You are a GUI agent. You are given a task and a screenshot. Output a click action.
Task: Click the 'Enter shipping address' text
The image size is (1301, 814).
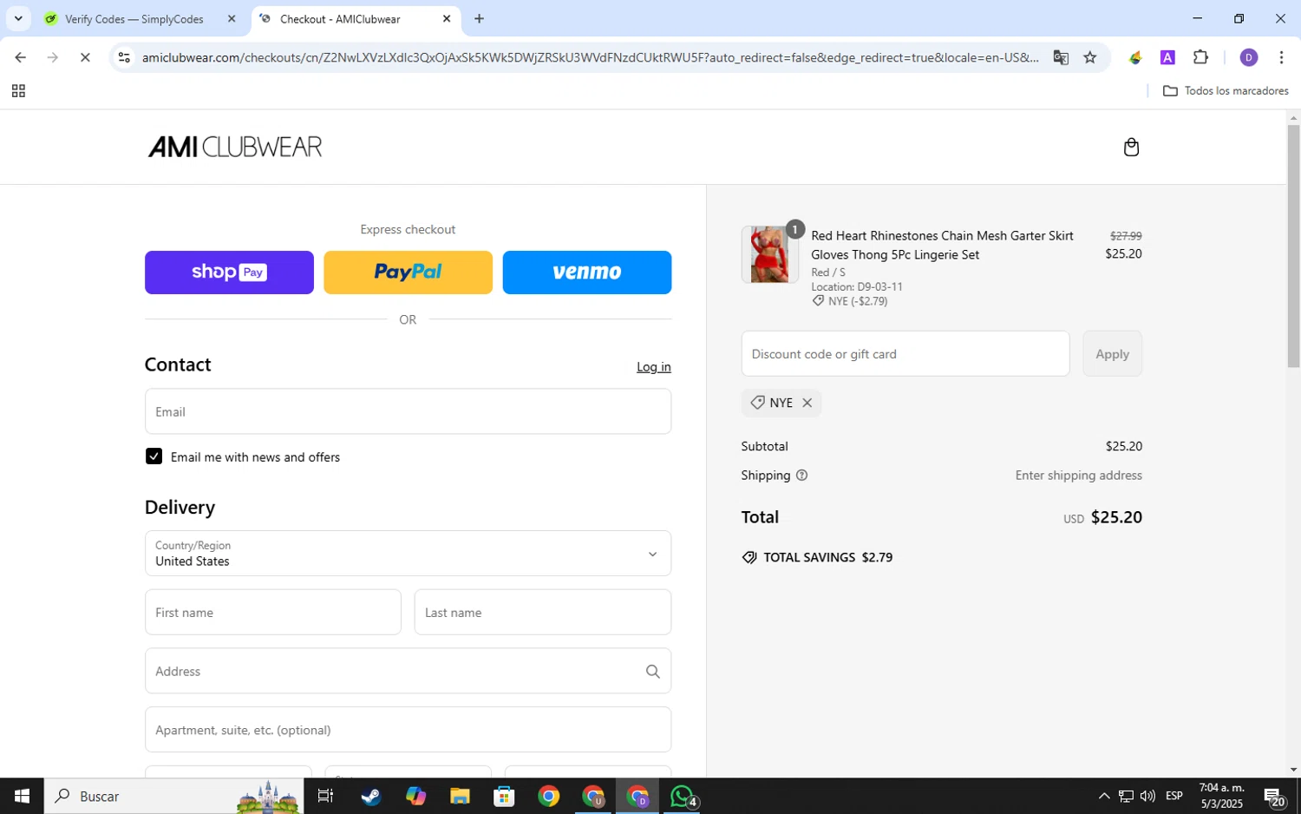point(1078,476)
